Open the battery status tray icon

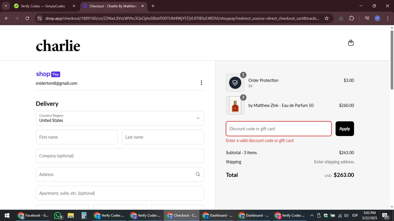coord(333,215)
